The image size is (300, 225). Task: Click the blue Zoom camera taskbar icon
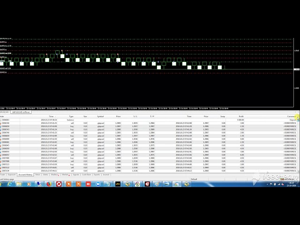(98, 184)
